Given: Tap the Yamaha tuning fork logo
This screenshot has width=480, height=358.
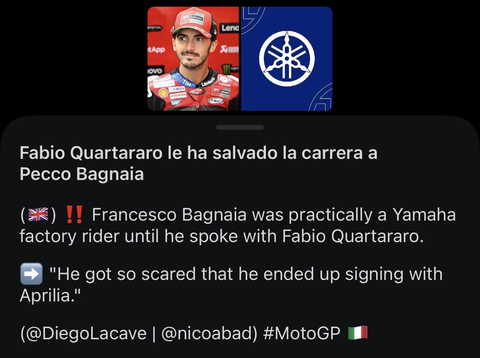Looking at the screenshot, I should click(x=287, y=58).
